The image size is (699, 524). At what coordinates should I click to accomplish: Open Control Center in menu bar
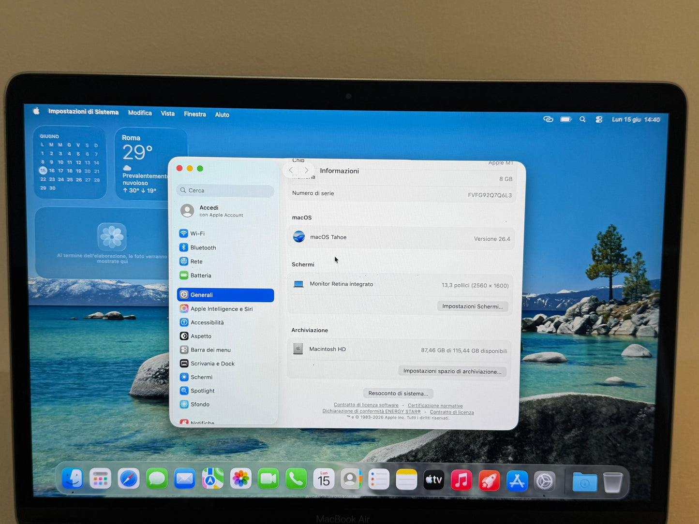599,119
